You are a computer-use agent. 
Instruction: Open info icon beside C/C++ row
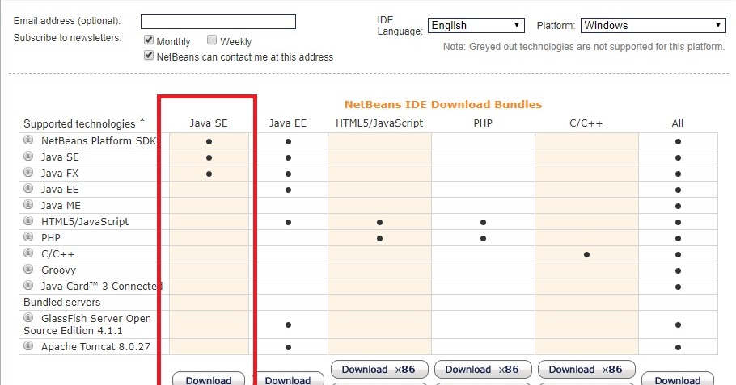28,253
